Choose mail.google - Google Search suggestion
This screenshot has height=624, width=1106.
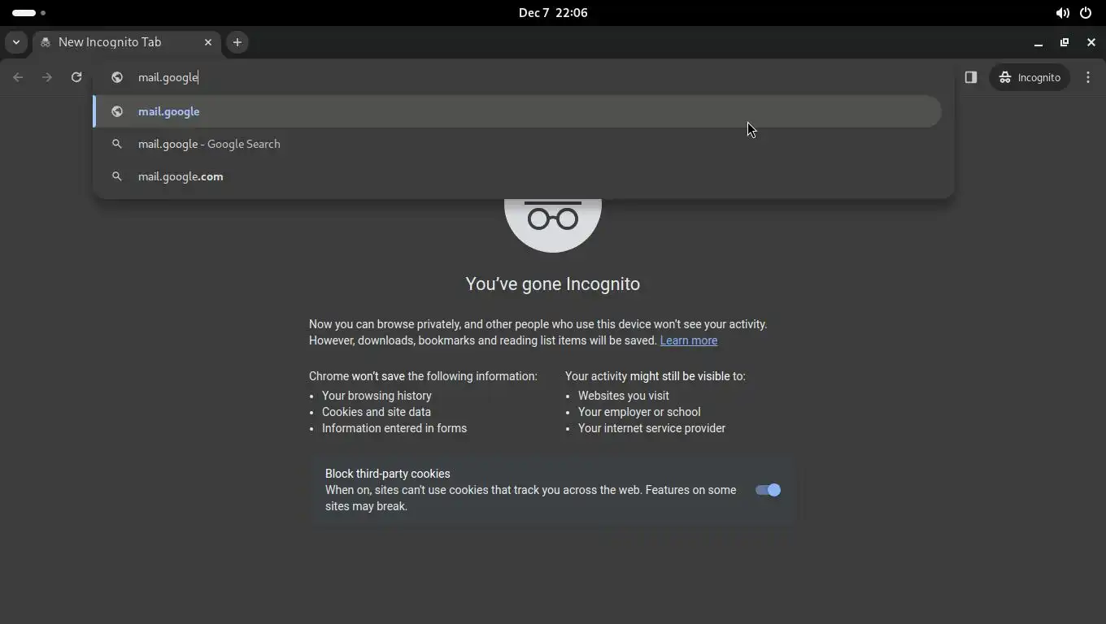517,144
